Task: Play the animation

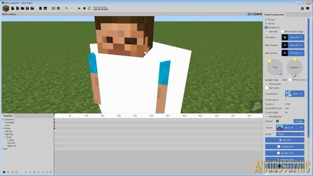Action: click(79, 8)
